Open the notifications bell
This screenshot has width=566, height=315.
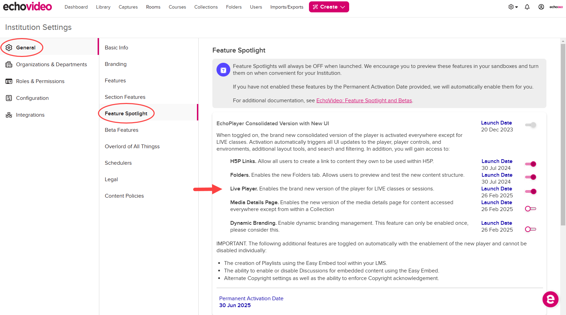pyautogui.click(x=527, y=7)
